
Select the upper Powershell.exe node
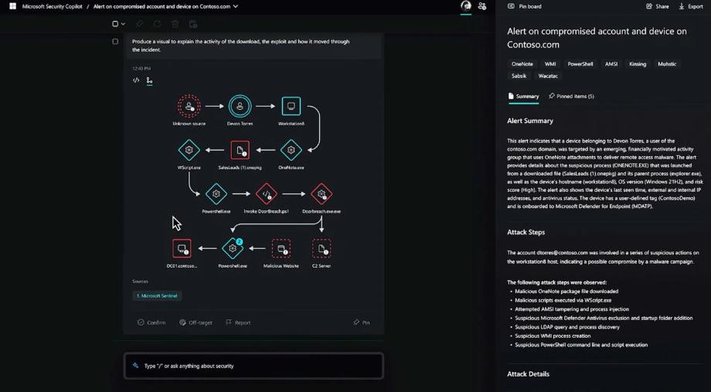(x=216, y=194)
